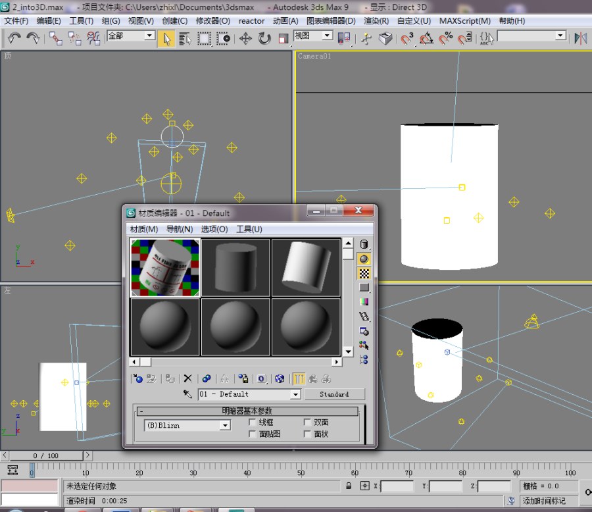Click the 添加时间标记 button

549,501
